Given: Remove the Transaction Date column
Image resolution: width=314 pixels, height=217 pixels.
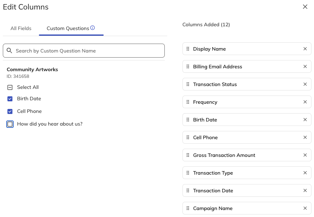Looking at the screenshot, I should coord(305,190).
